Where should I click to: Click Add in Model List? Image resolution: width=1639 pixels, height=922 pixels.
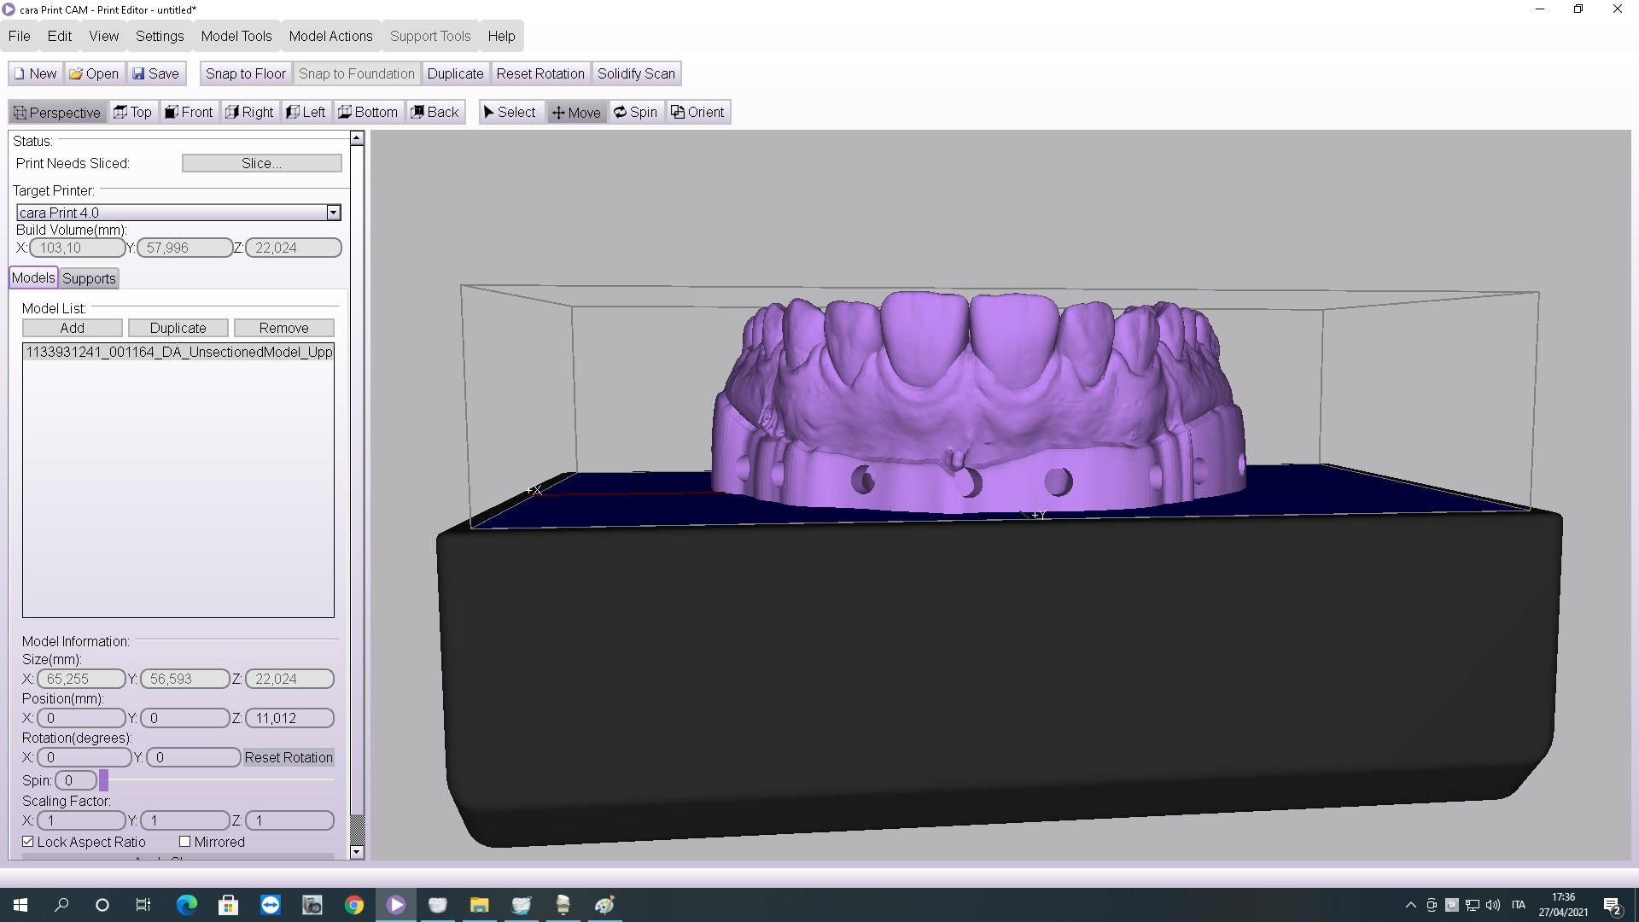(x=73, y=328)
